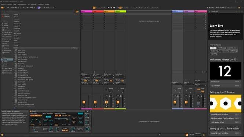The height and width of the screenshot is (137, 244).
Task: Select Max for Live category in the browser
Action: point(7,39)
